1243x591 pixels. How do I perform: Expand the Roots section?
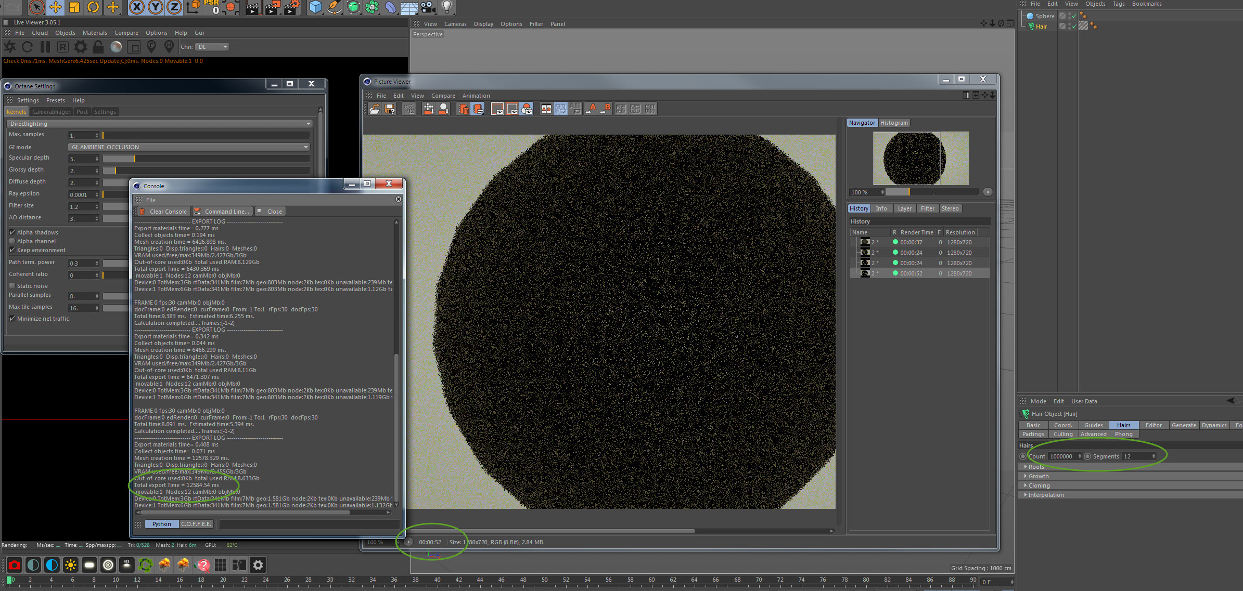tap(1035, 467)
